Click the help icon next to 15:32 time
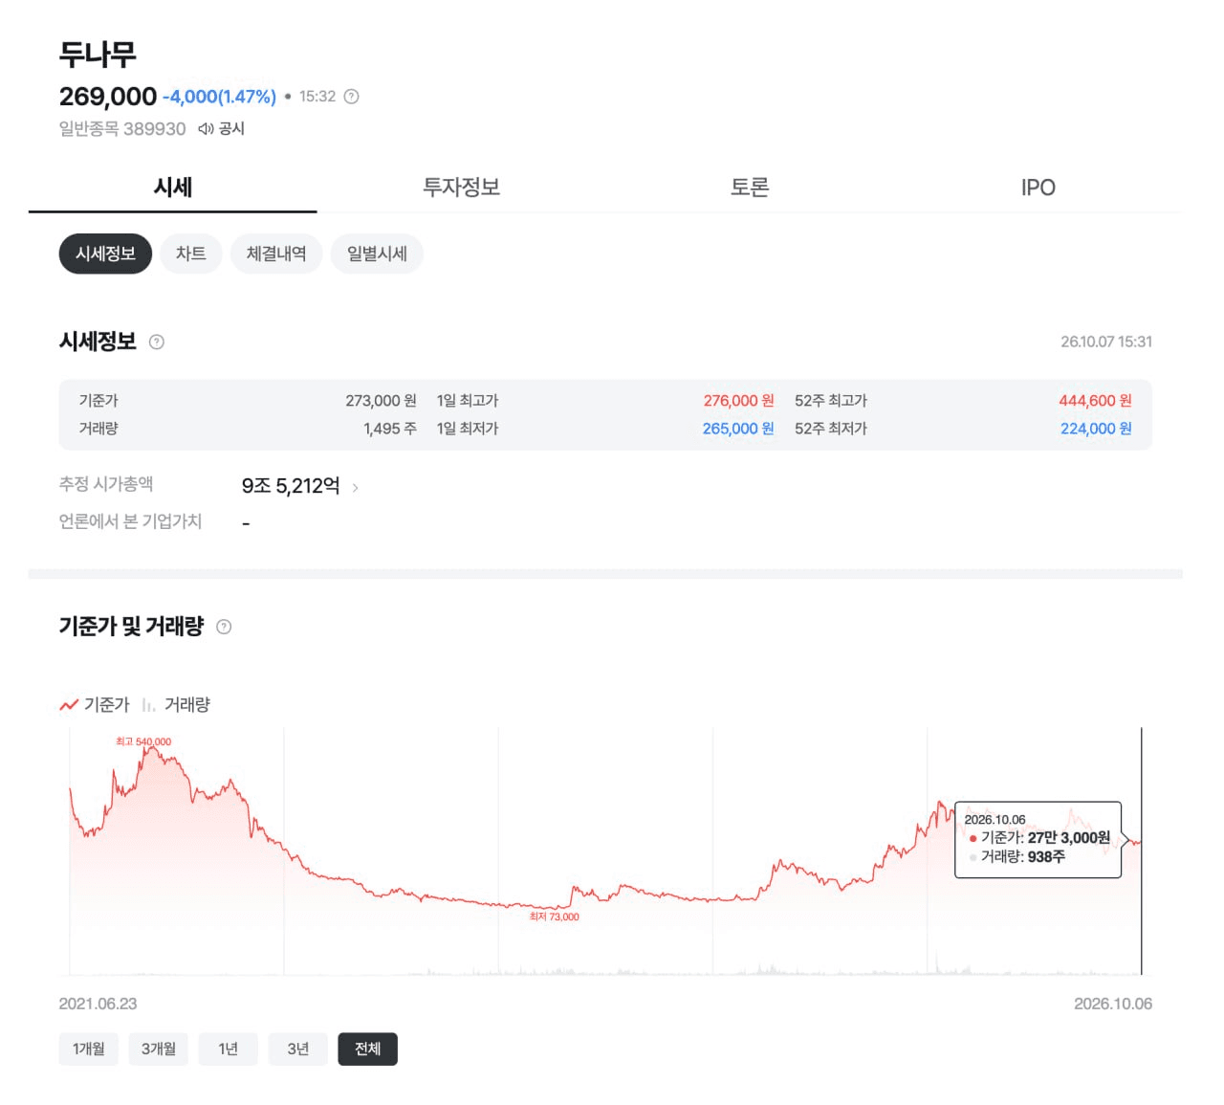 click(351, 97)
